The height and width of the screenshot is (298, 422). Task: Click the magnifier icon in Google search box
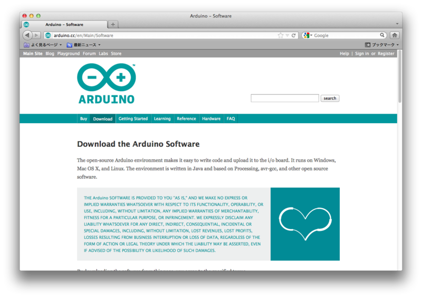pyautogui.click(x=382, y=35)
